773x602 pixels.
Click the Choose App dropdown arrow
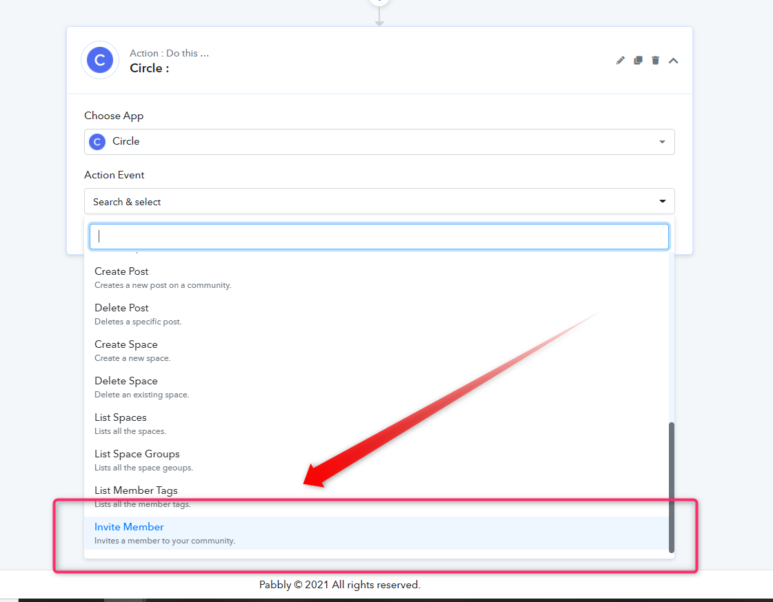point(662,142)
